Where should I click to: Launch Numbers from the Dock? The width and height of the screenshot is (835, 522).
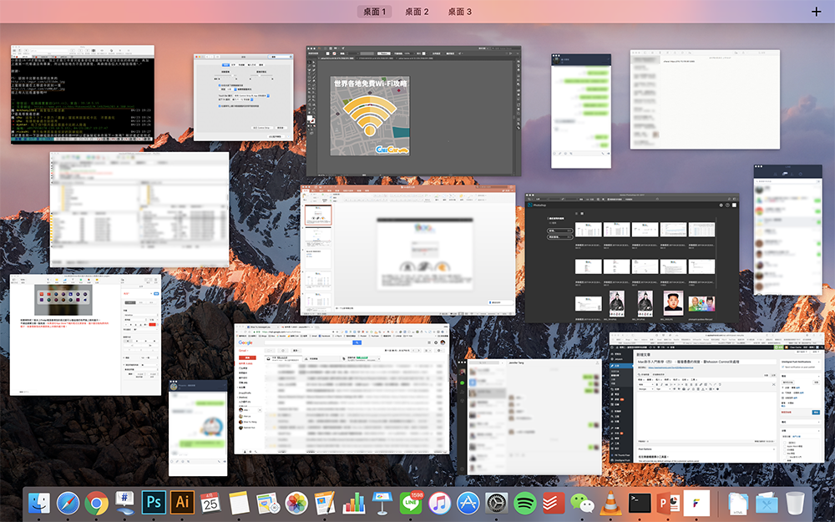point(353,503)
